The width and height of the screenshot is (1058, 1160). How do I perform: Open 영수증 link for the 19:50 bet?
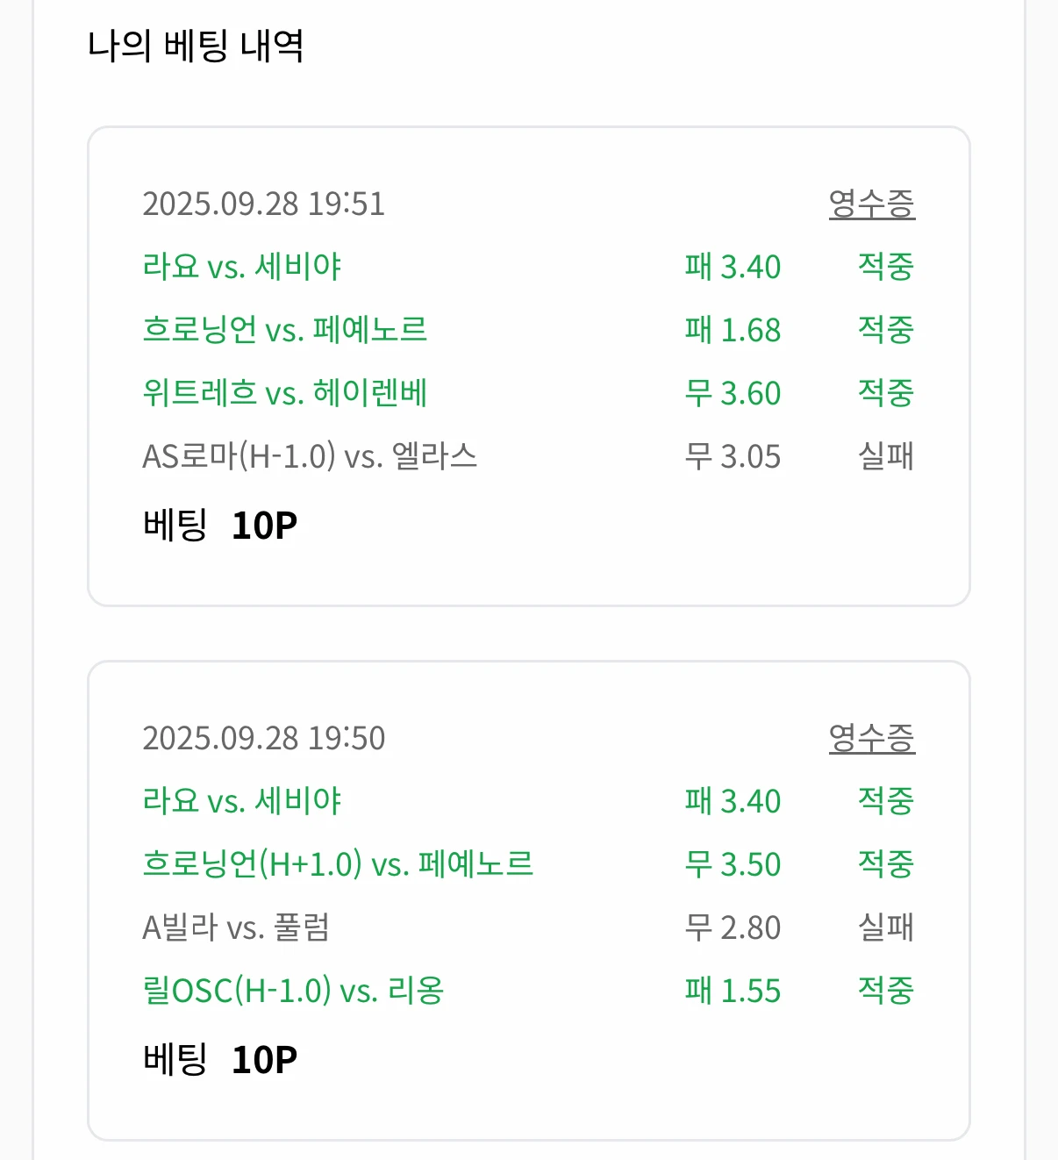pyautogui.click(x=871, y=738)
